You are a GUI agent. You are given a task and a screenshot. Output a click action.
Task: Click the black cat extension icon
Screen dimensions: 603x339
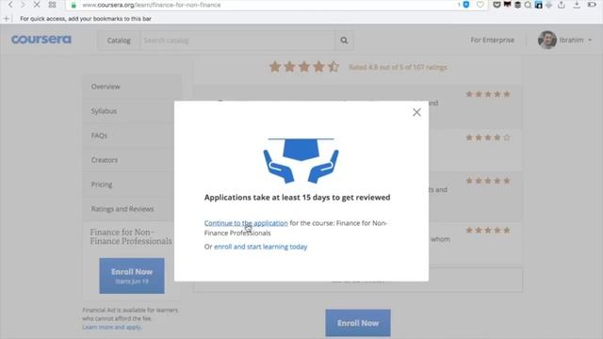[507, 5]
